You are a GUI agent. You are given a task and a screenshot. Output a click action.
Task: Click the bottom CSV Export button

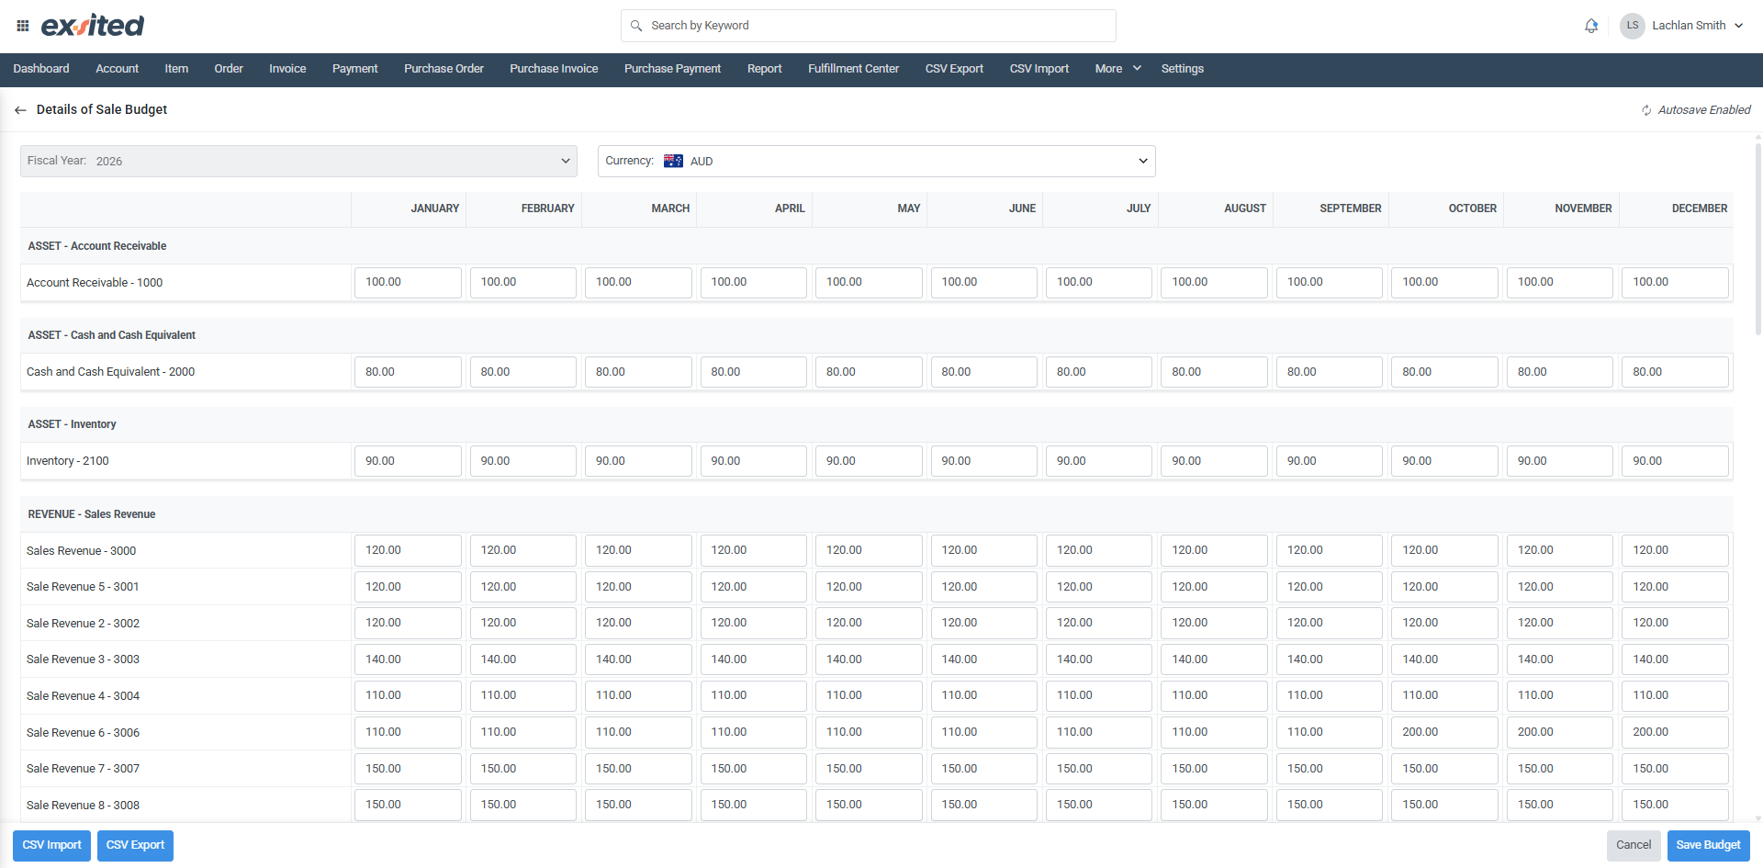[135, 845]
